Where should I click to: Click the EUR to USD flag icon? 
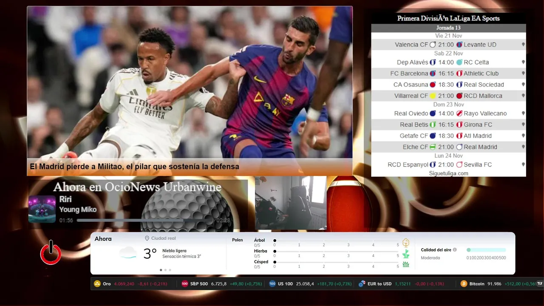362,283
